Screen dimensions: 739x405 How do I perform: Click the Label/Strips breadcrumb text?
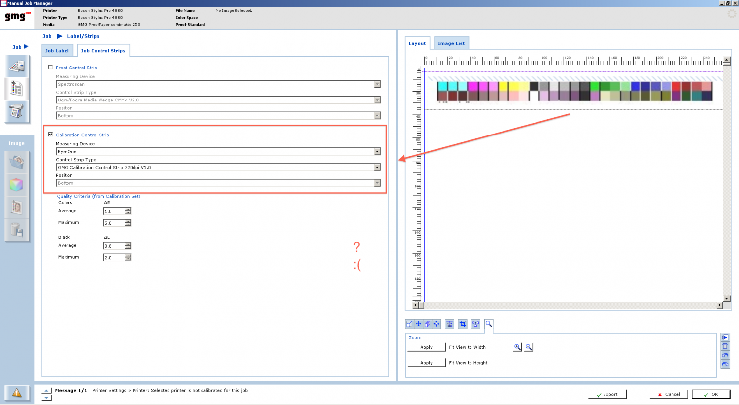(83, 36)
